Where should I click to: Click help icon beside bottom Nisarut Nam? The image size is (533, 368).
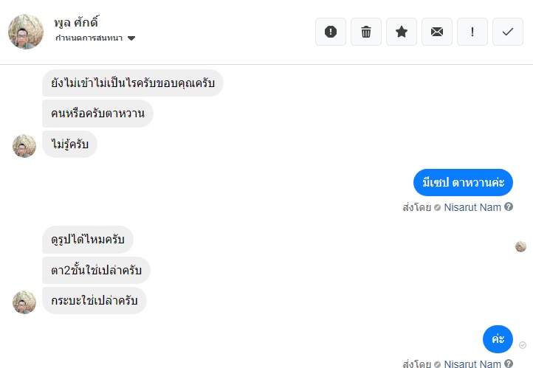[x=509, y=364]
